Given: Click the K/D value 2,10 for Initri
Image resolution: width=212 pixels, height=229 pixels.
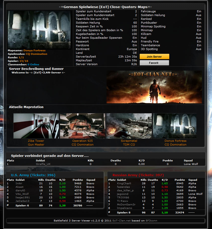Looking at the screenshot, I should (x=62, y=183).
